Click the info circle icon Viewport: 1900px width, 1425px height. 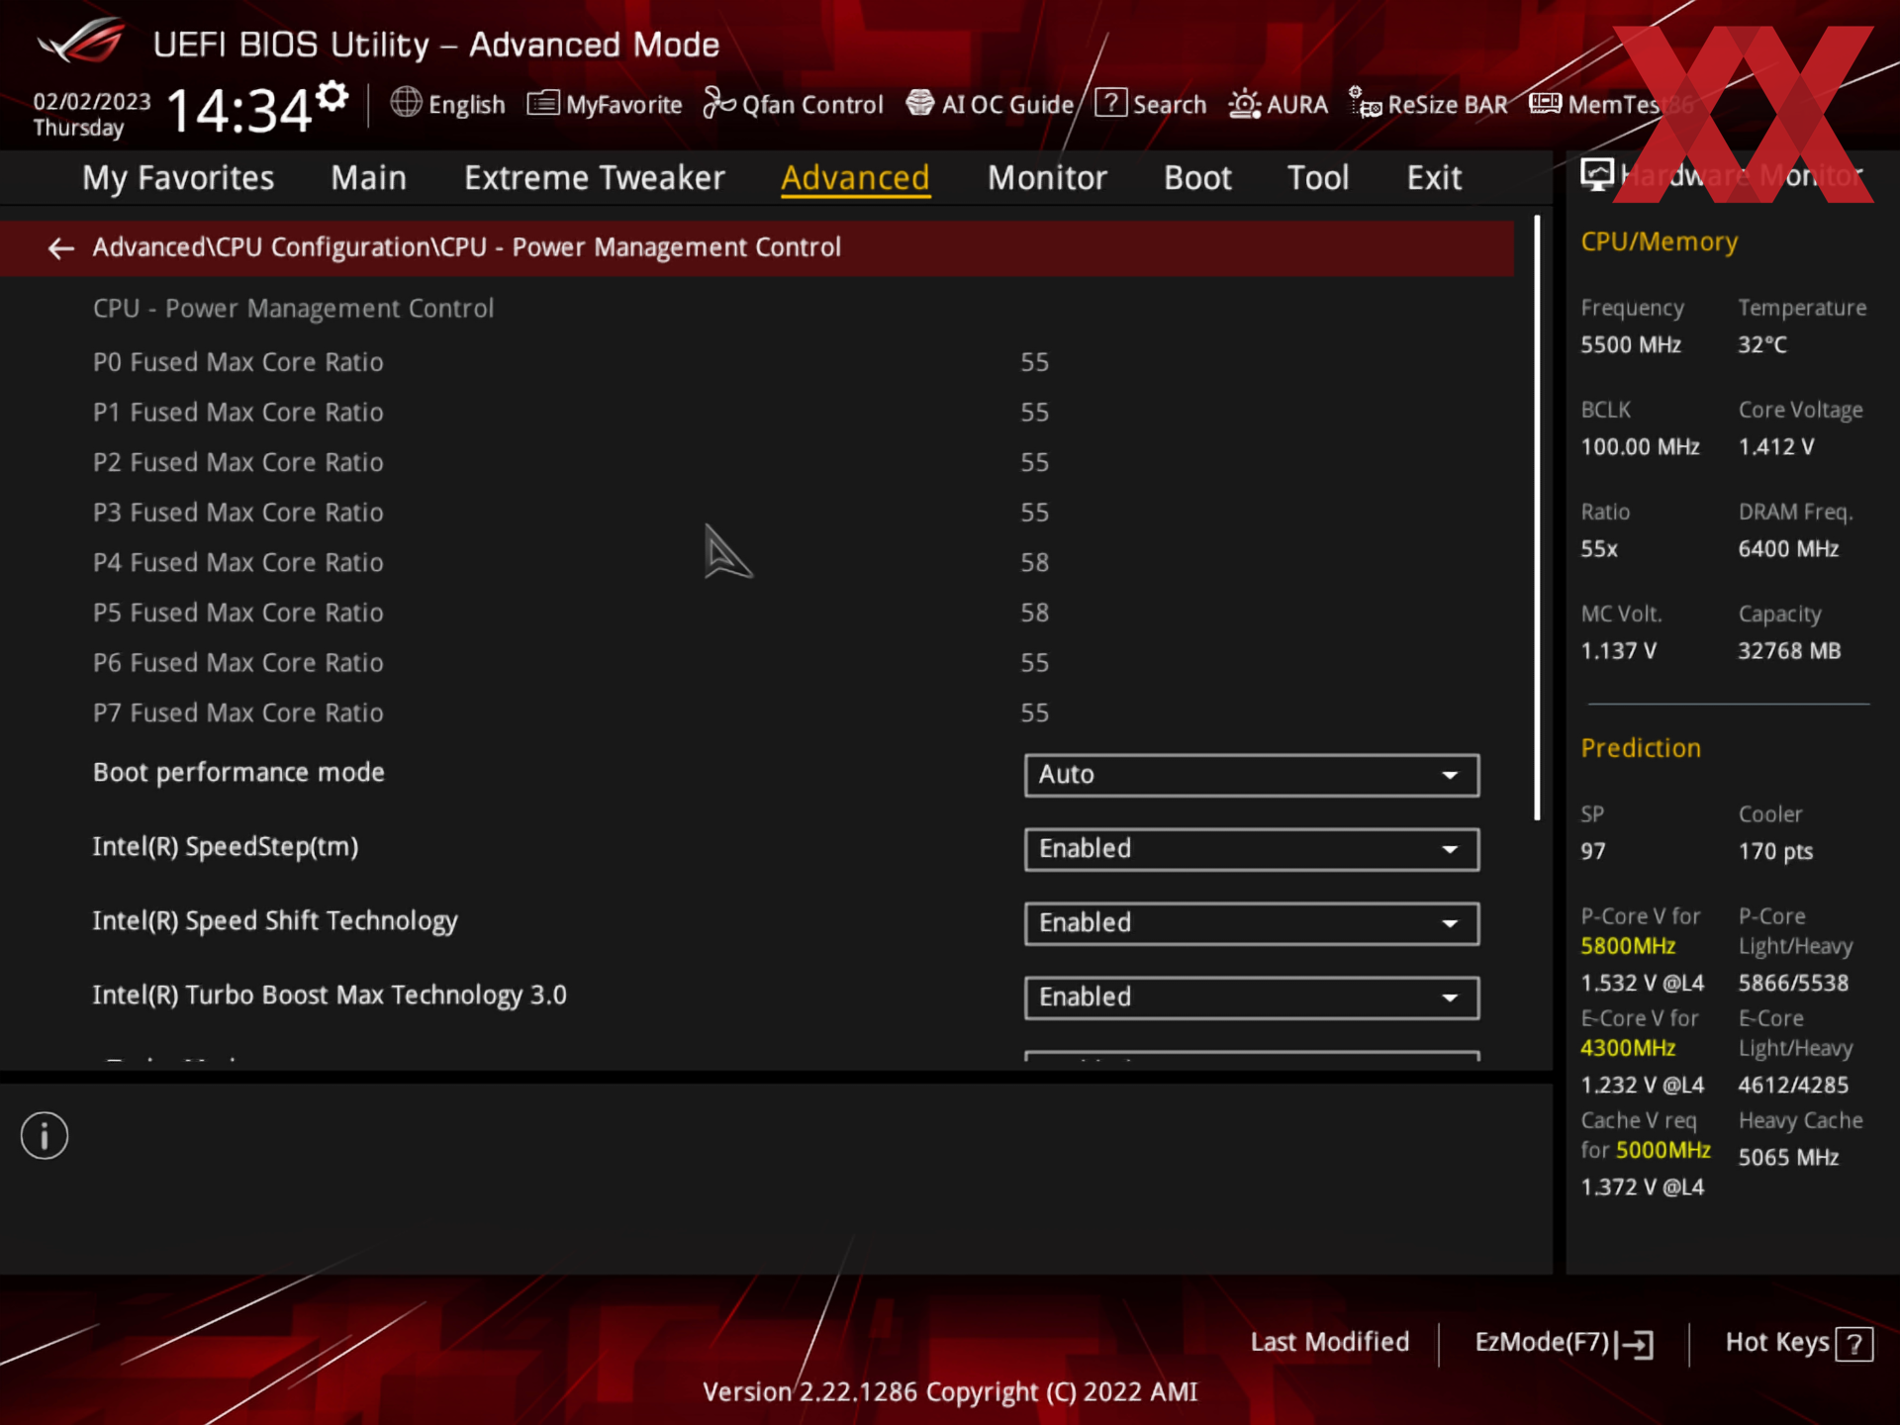coord(45,1135)
